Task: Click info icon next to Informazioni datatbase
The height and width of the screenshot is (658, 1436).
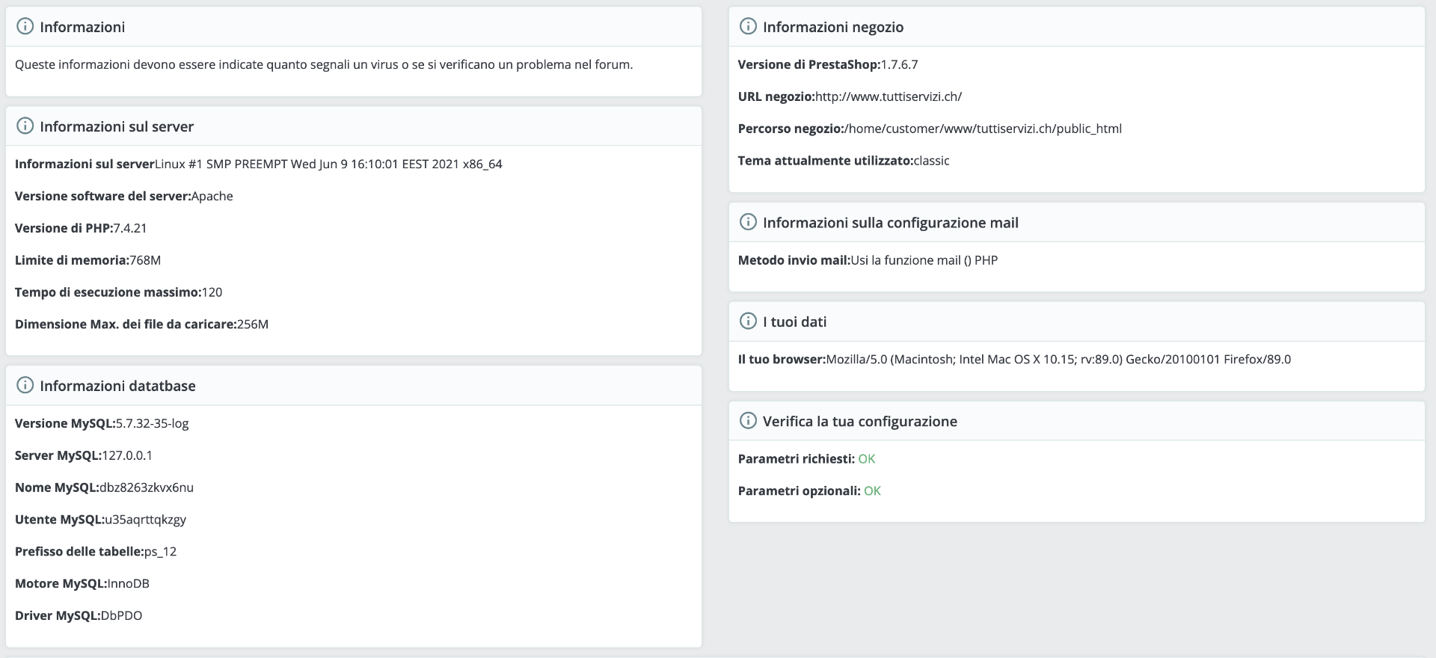Action: (x=25, y=386)
